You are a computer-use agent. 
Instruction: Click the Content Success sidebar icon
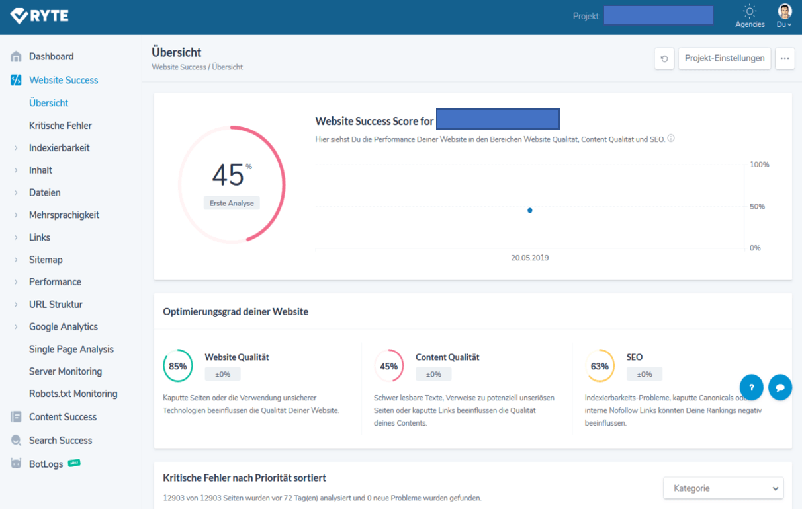click(16, 417)
